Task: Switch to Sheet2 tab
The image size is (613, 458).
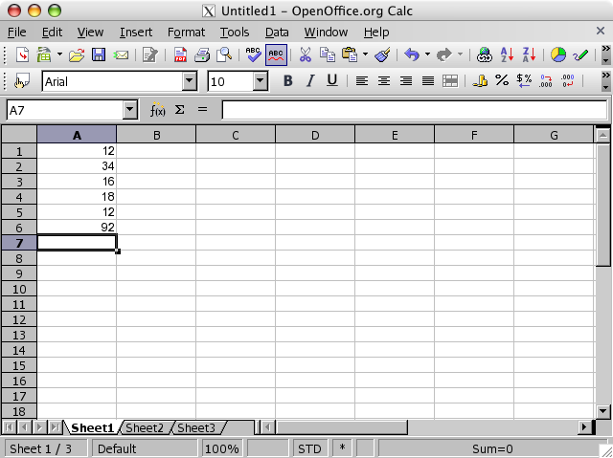Action: click(145, 428)
